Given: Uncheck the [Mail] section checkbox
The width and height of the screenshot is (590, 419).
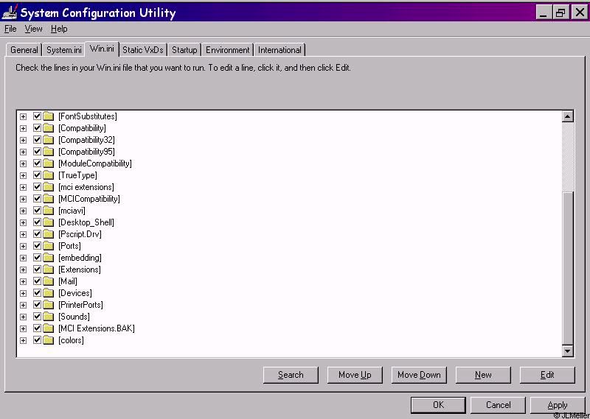Looking at the screenshot, I should pos(37,281).
